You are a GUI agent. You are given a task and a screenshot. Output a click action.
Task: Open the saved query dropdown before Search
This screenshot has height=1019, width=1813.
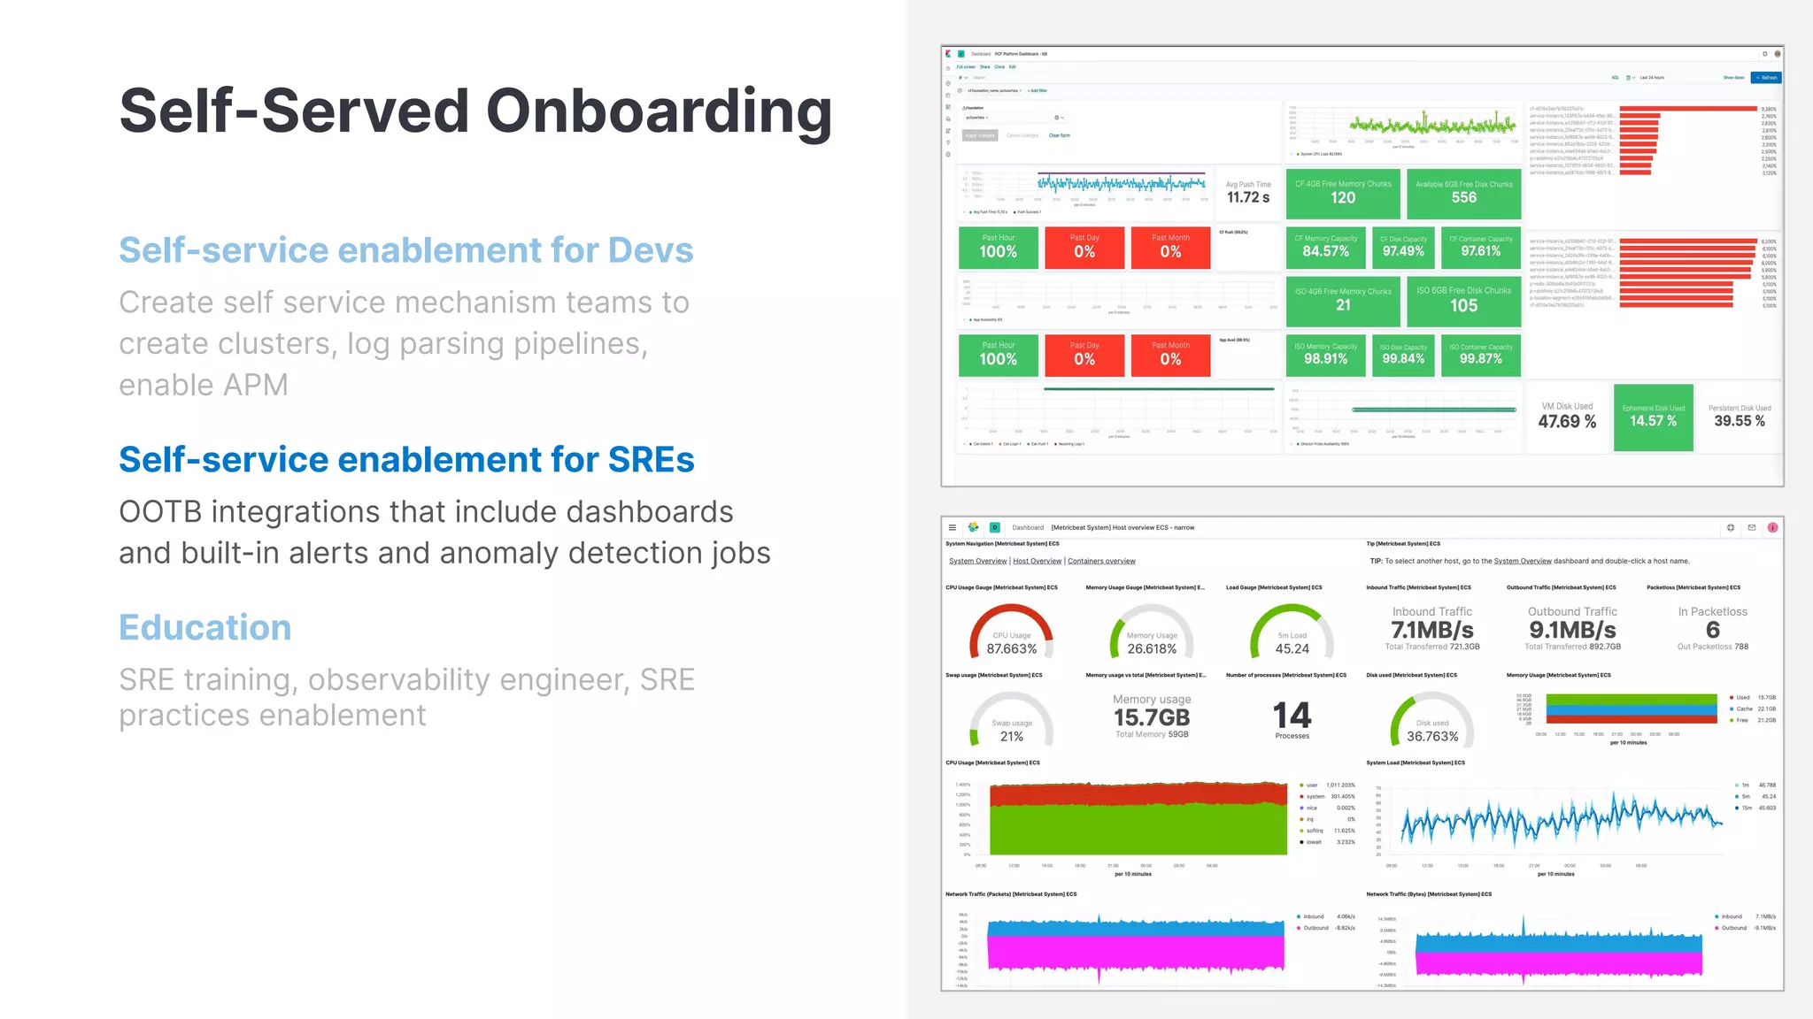[963, 78]
